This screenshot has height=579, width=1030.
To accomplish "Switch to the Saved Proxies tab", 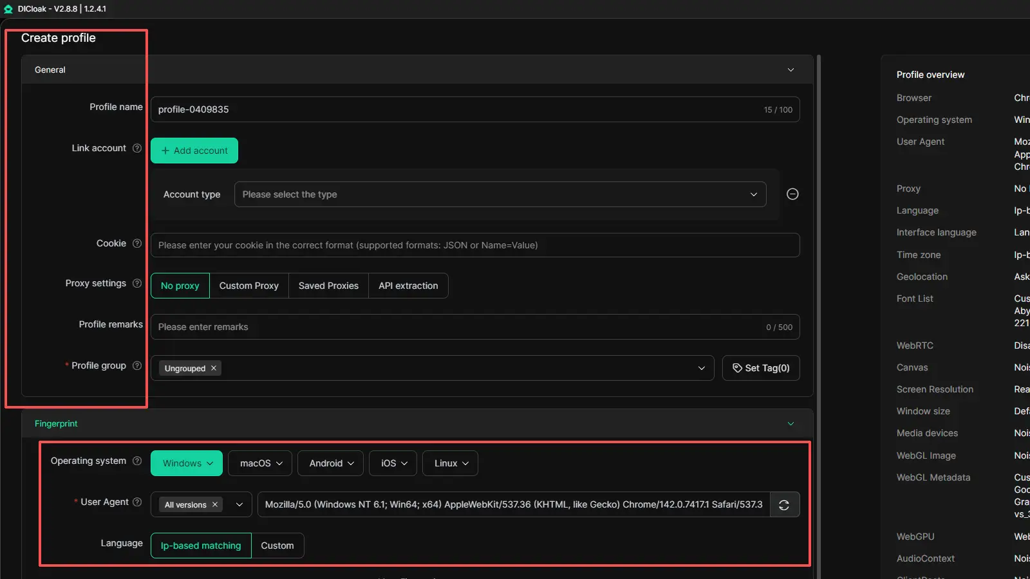I will tap(328, 286).
